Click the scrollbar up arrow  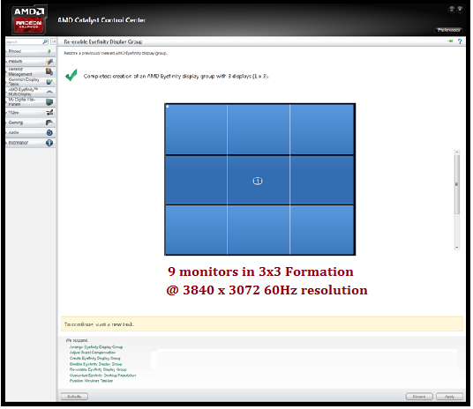point(457,152)
